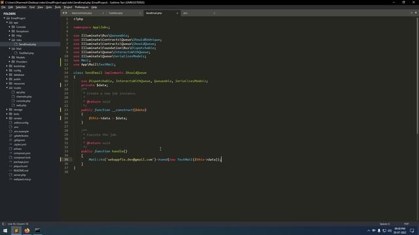Expand the Providers folder

[x=10, y=62]
